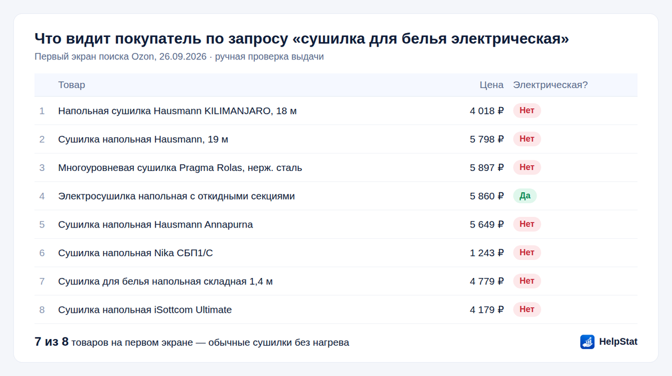The height and width of the screenshot is (376, 672).
Task: Click the "Нет" badge for Hausmann, 19 м
Action: [527, 138]
